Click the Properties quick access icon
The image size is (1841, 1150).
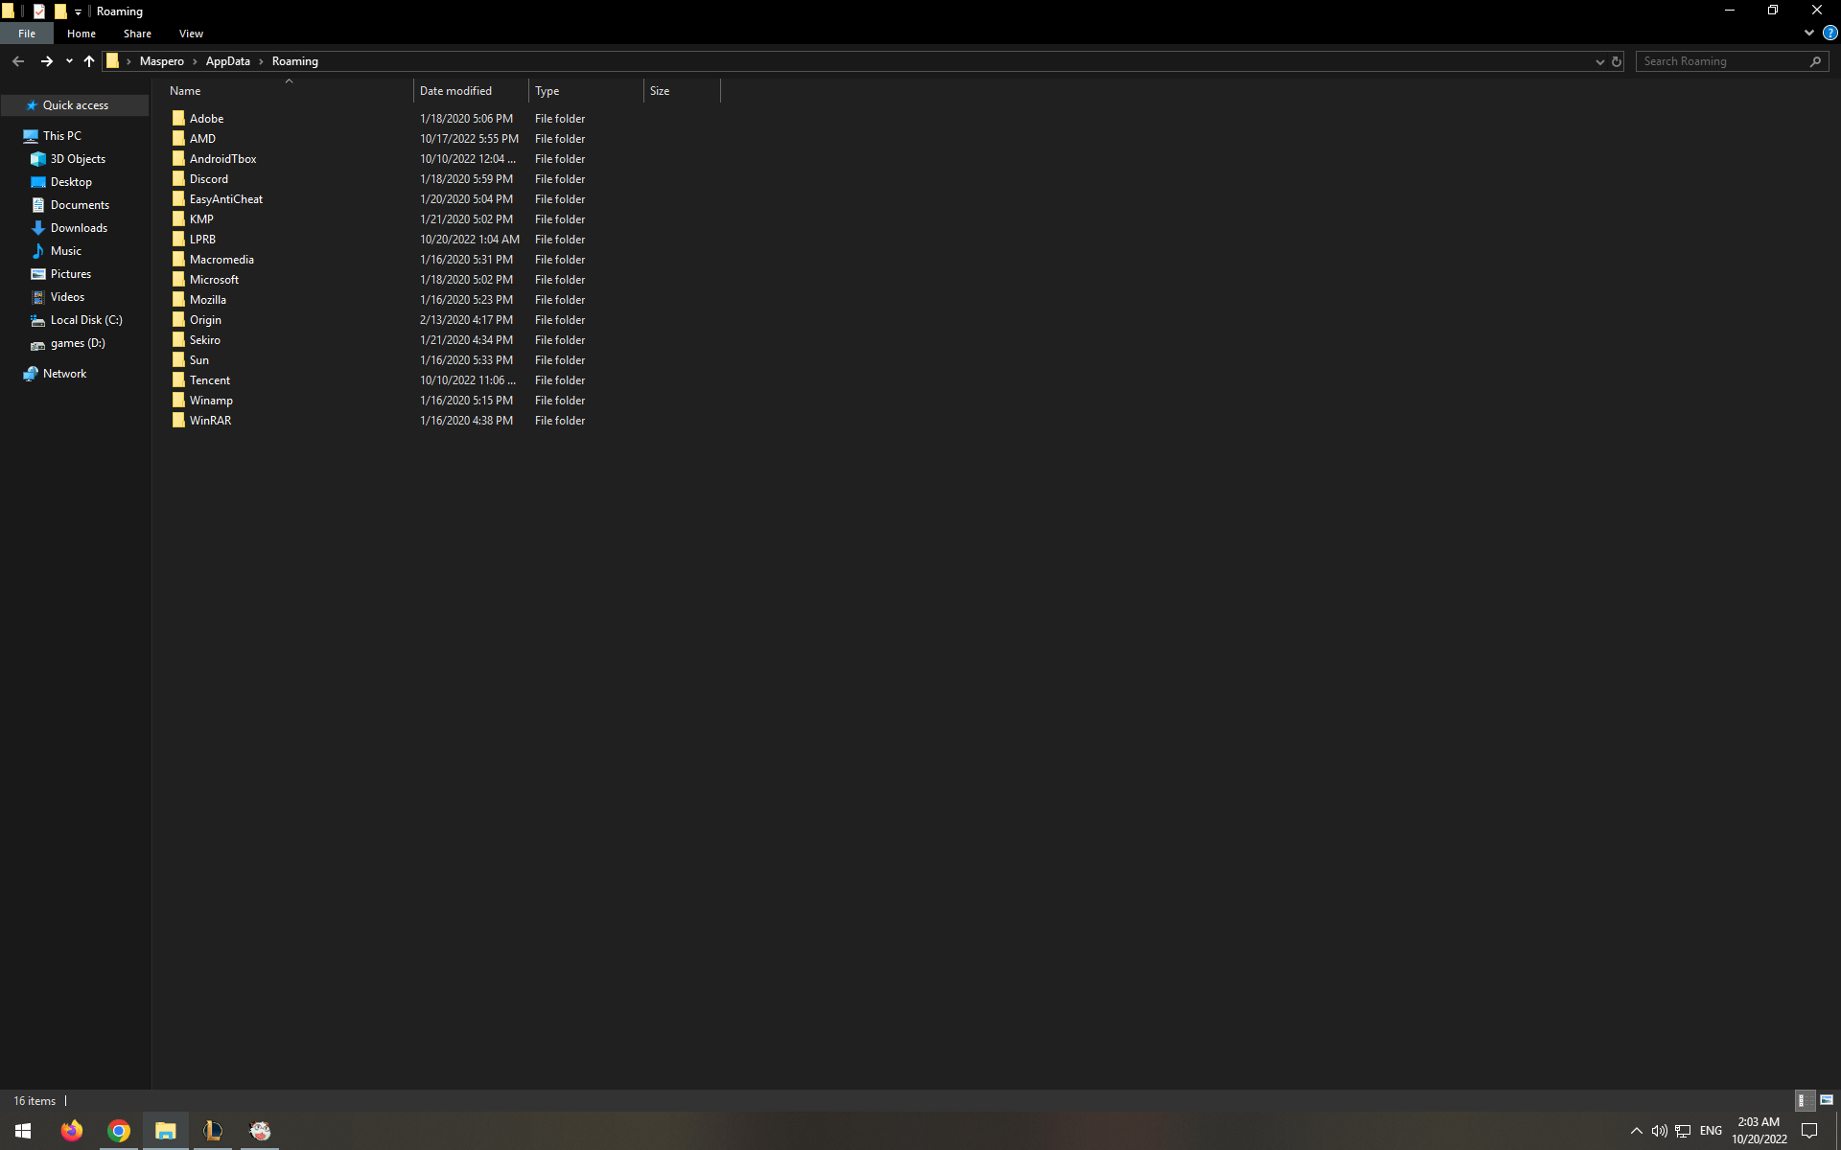point(39,11)
